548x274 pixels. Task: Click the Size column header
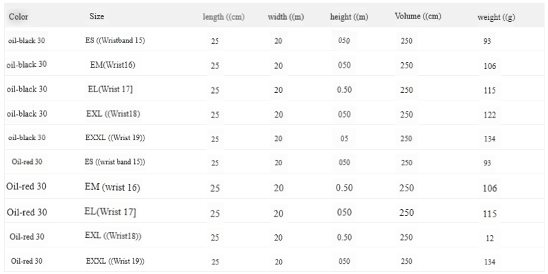pos(97,16)
